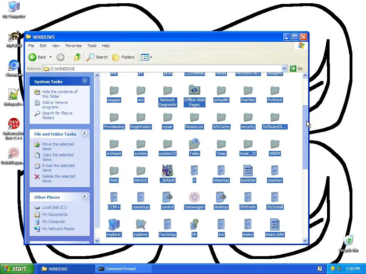Open the msapps folder
This screenshot has width=366, height=274.
pos(114,94)
